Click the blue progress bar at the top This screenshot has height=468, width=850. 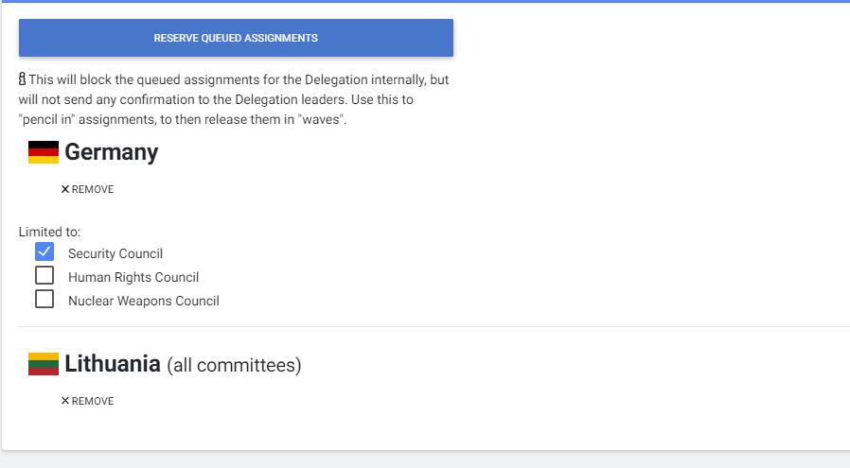425,1
